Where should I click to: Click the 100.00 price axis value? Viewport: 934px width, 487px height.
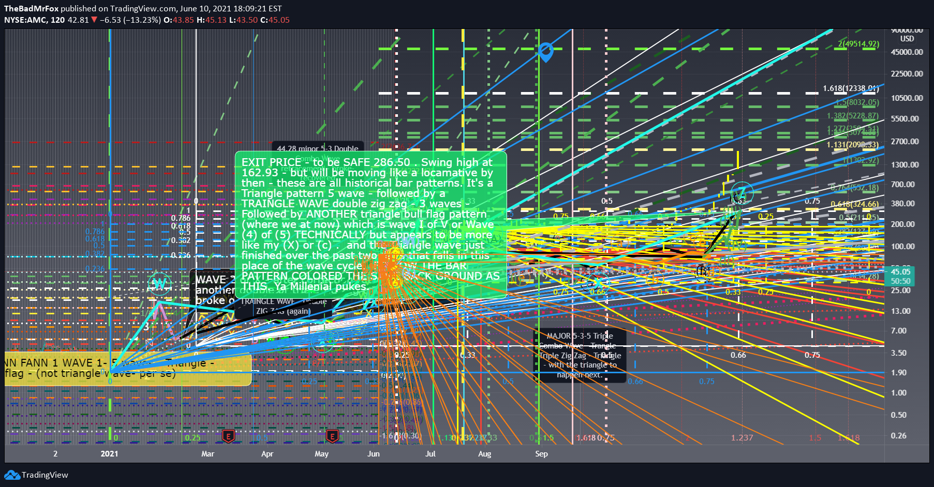coord(903,246)
